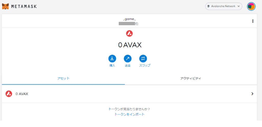This screenshot has width=262, height=127.
Task: Click the METAMASK wordmark text
Action: pyautogui.click(x=24, y=6)
